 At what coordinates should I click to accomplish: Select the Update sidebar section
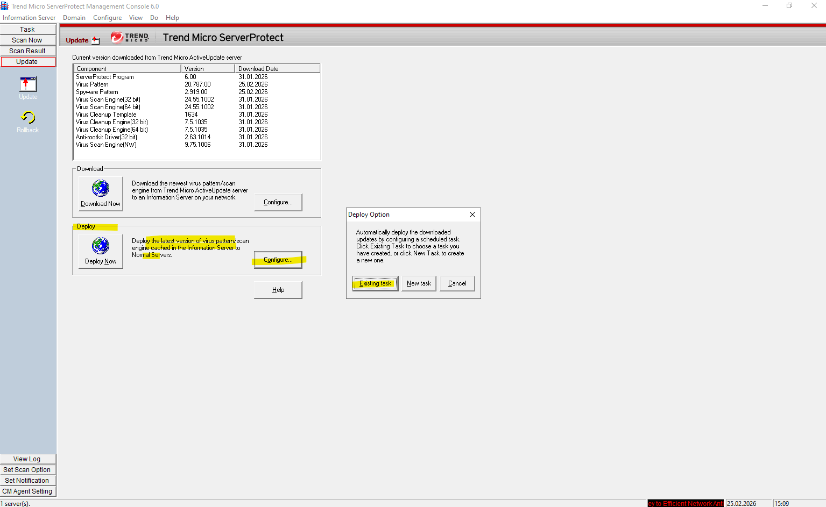pyautogui.click(x=27, y=62)
